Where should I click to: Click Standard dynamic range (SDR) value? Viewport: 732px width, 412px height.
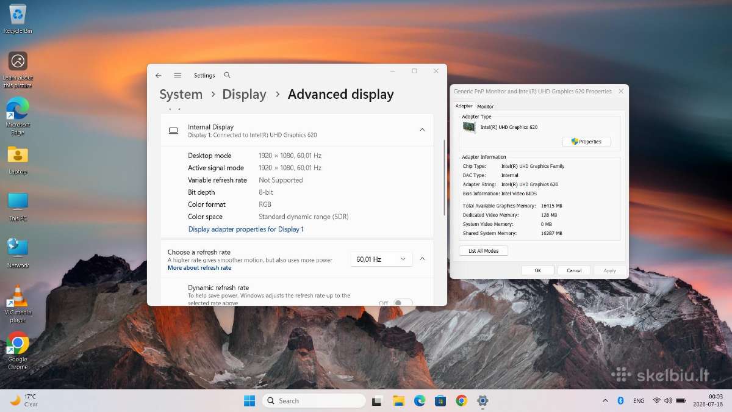tap(304, 217)
